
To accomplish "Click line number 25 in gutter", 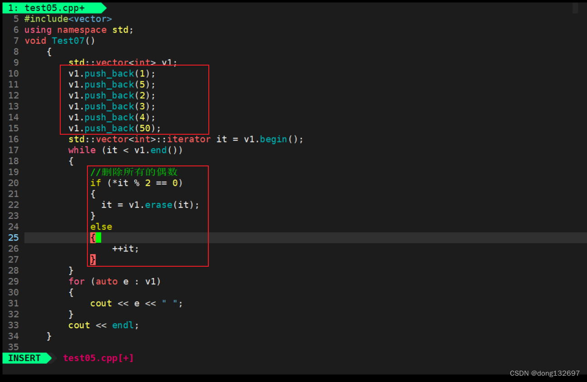I will click(14, 238).
